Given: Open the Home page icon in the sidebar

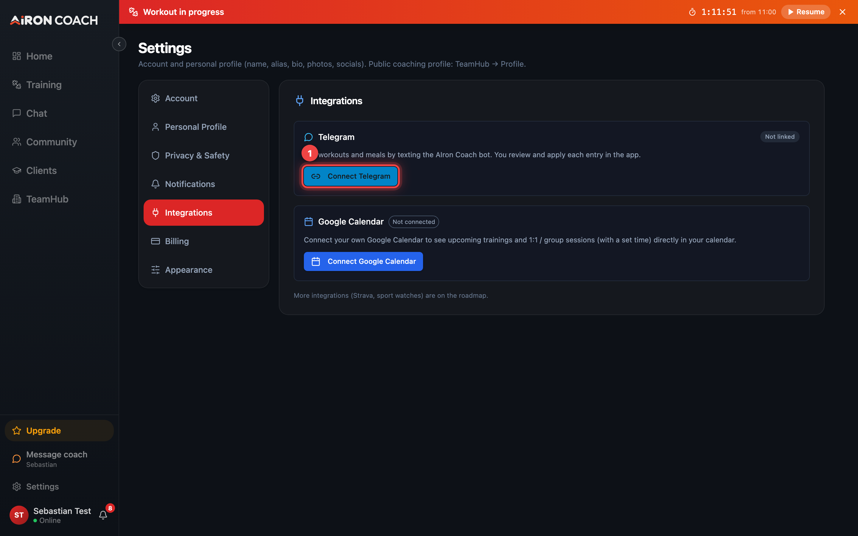Looking at the screenshot, I should point(16,56).
